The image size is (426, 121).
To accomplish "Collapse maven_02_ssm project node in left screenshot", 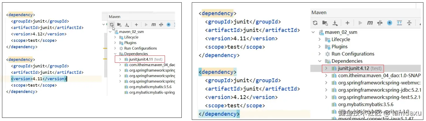I will tap(111, 32).
